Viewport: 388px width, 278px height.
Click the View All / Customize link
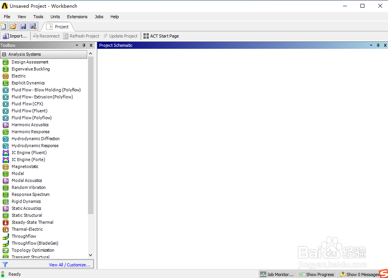pos(69,265)
